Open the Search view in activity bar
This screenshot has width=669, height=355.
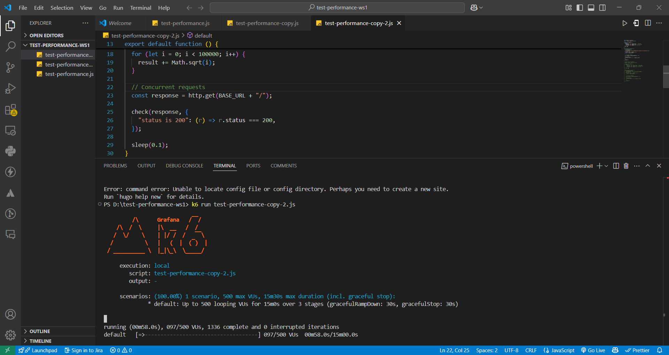(x=10, y=46)
